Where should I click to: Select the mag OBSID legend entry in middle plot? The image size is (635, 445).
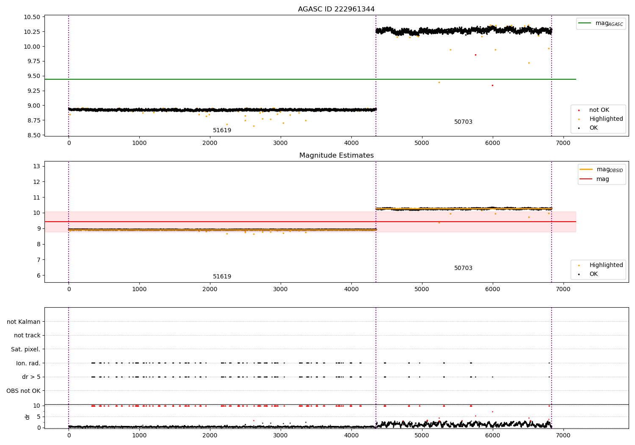[602, 170]
